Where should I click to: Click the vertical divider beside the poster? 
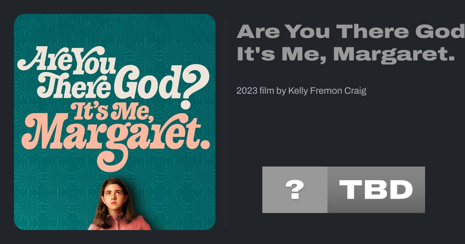pyautogui.click(x=226, y=122)
